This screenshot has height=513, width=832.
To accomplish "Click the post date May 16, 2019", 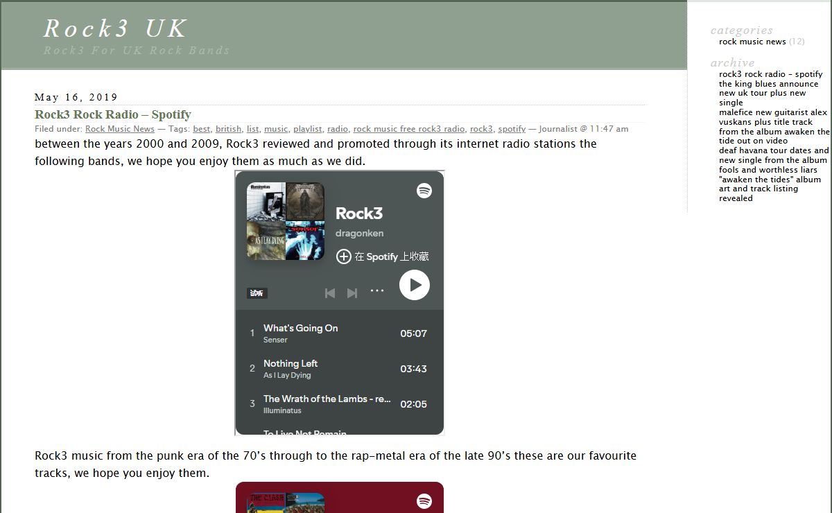I will (76, 97).
